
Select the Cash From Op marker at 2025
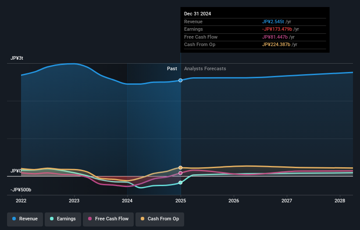point(181,168)
